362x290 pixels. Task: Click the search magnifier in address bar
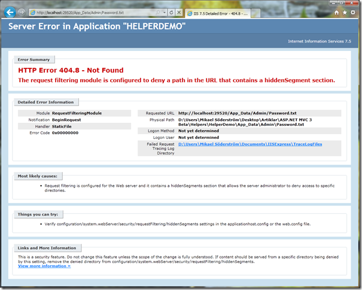[158, 13]
